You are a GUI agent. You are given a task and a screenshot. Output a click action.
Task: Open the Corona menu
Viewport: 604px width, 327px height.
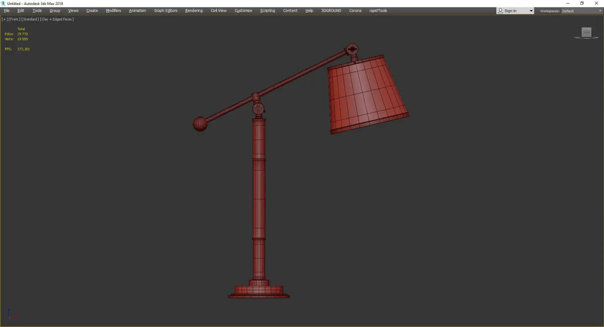pyautogui.click(x=355, y=11)
